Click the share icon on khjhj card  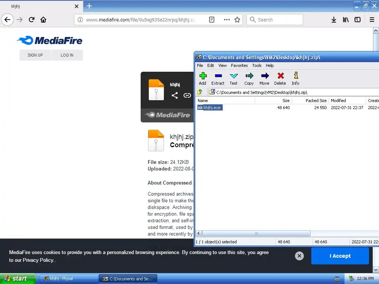pos(175,95)
